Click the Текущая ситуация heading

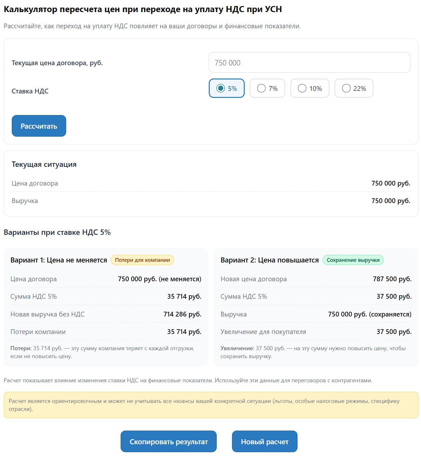click(44, 164)
